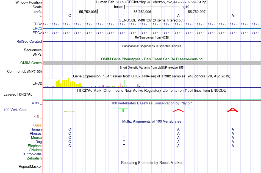261x173 pixels.
Task: Click the Scale ruler label
Action: tap(37, 7)
